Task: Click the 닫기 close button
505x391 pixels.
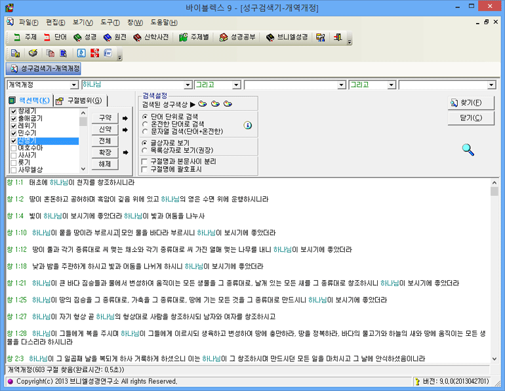Action: click(470, 118)
